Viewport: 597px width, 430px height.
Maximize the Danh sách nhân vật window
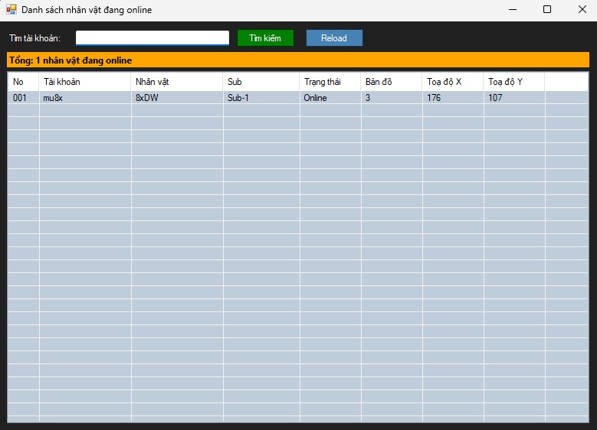click(547, 9)
